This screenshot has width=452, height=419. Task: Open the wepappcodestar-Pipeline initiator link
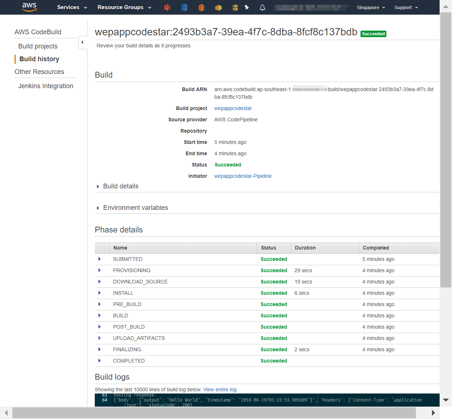243,176
